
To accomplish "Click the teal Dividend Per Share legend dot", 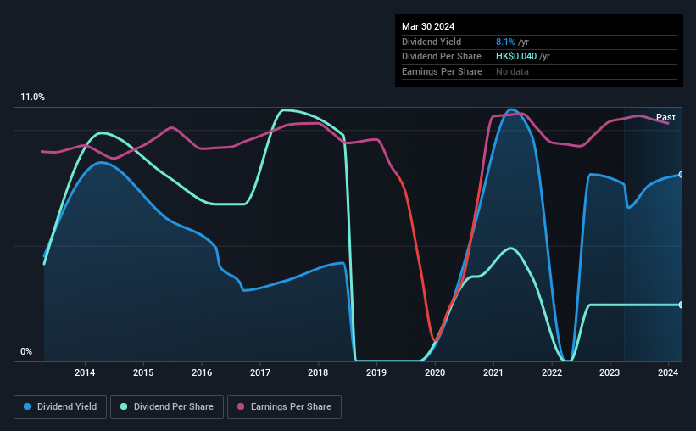I will pyautogui.click(x=124, y=406).
